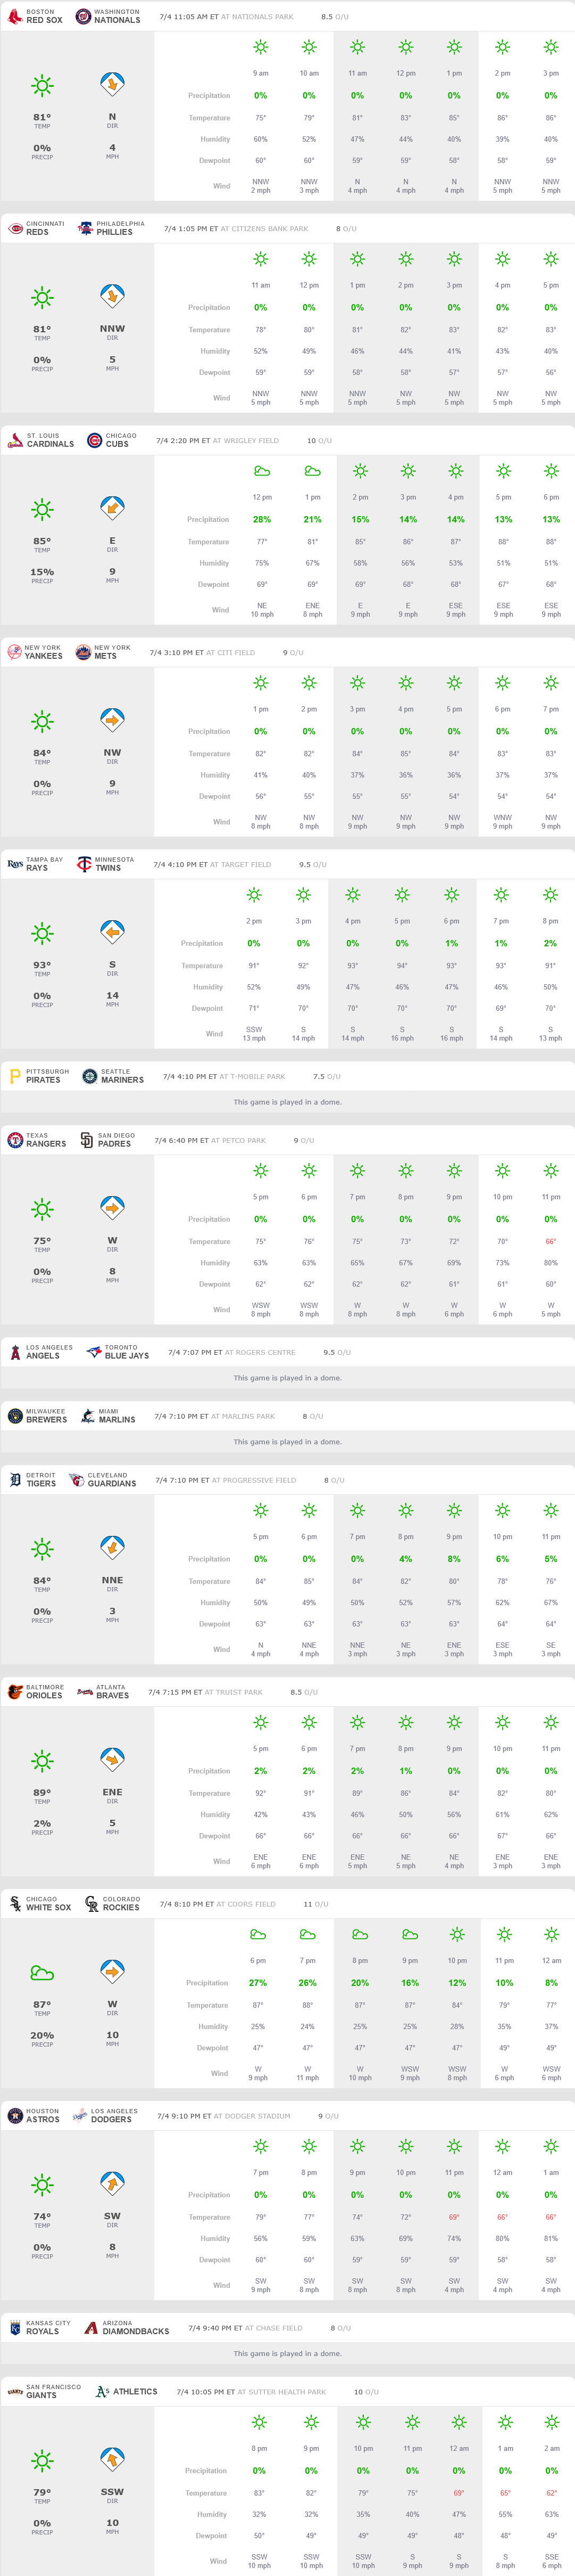The width and height of the screenshot is (575, 2576).
Task: Select the "7.5 O/U" value for Pirates–Mariners
Action: [x=327, y=1077]
